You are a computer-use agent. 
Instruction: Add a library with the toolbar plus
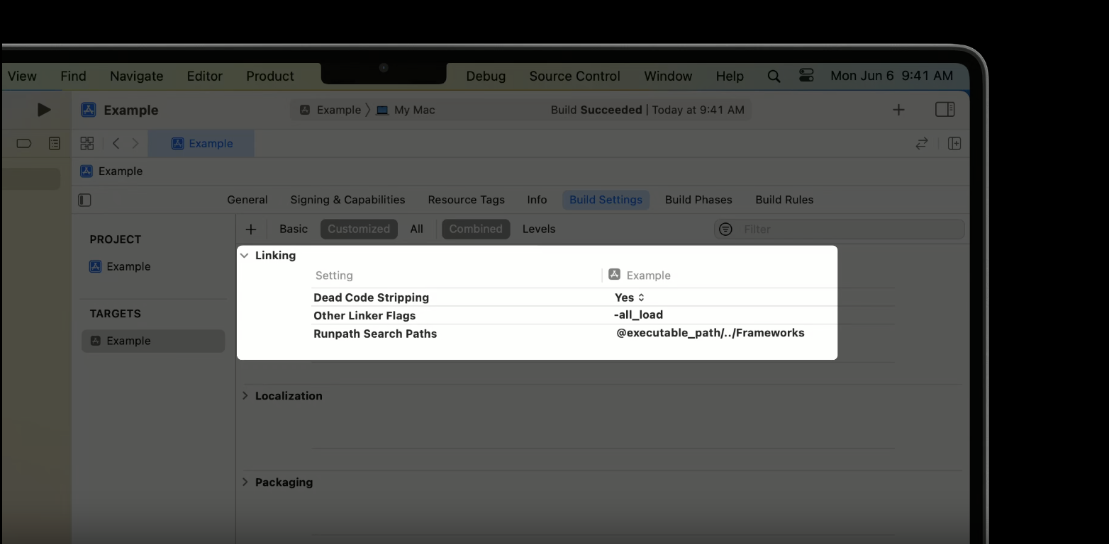(898, 110)
